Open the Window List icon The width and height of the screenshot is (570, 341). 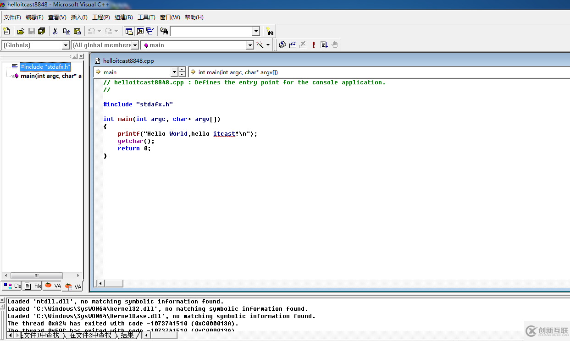150,31
